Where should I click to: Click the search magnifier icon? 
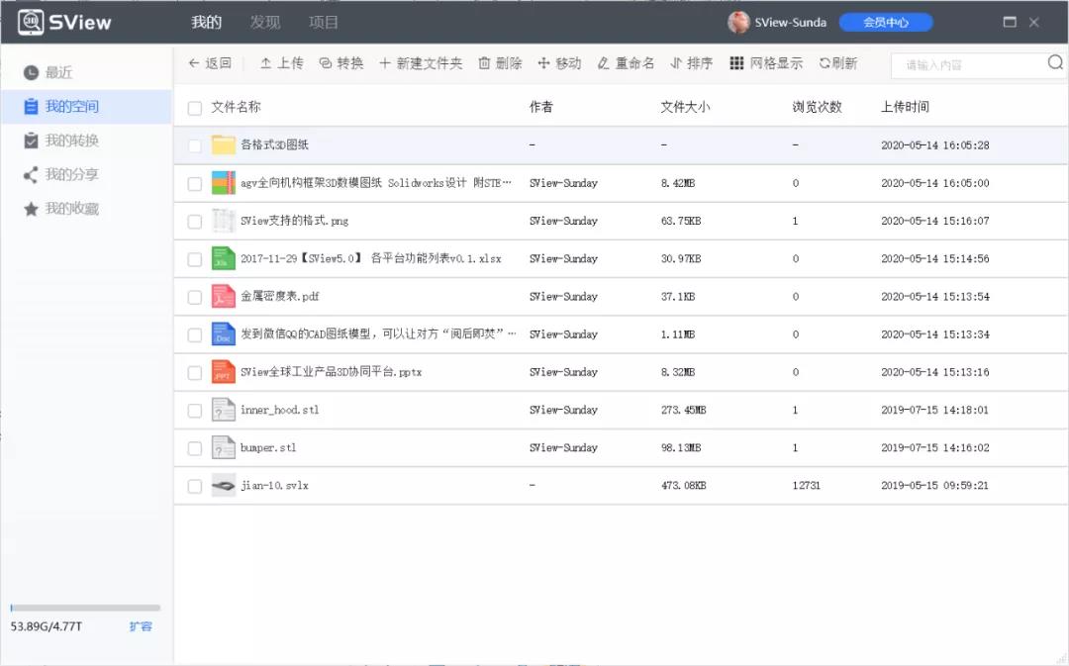[1055, 63]
